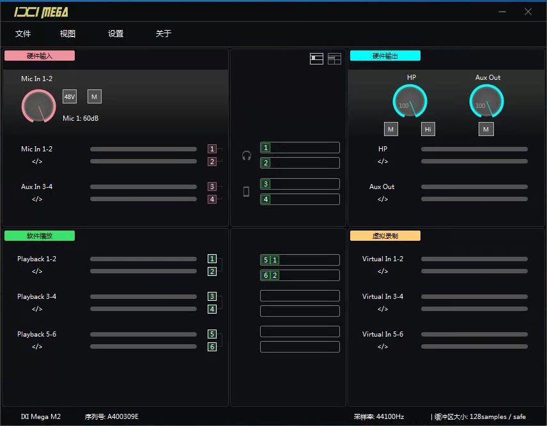Toggle Hi gain for HP output
This screenshot has height=426, width=547.
428,130
